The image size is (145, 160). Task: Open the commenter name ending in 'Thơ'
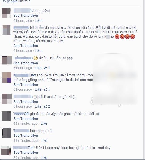click(24, 75)
